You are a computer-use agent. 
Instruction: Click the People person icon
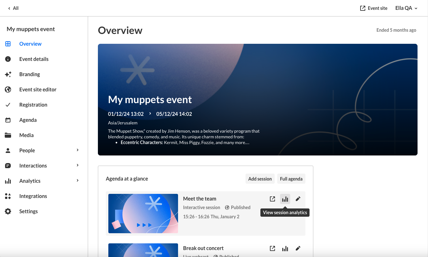pyautogui.click(x=8, y=150)
